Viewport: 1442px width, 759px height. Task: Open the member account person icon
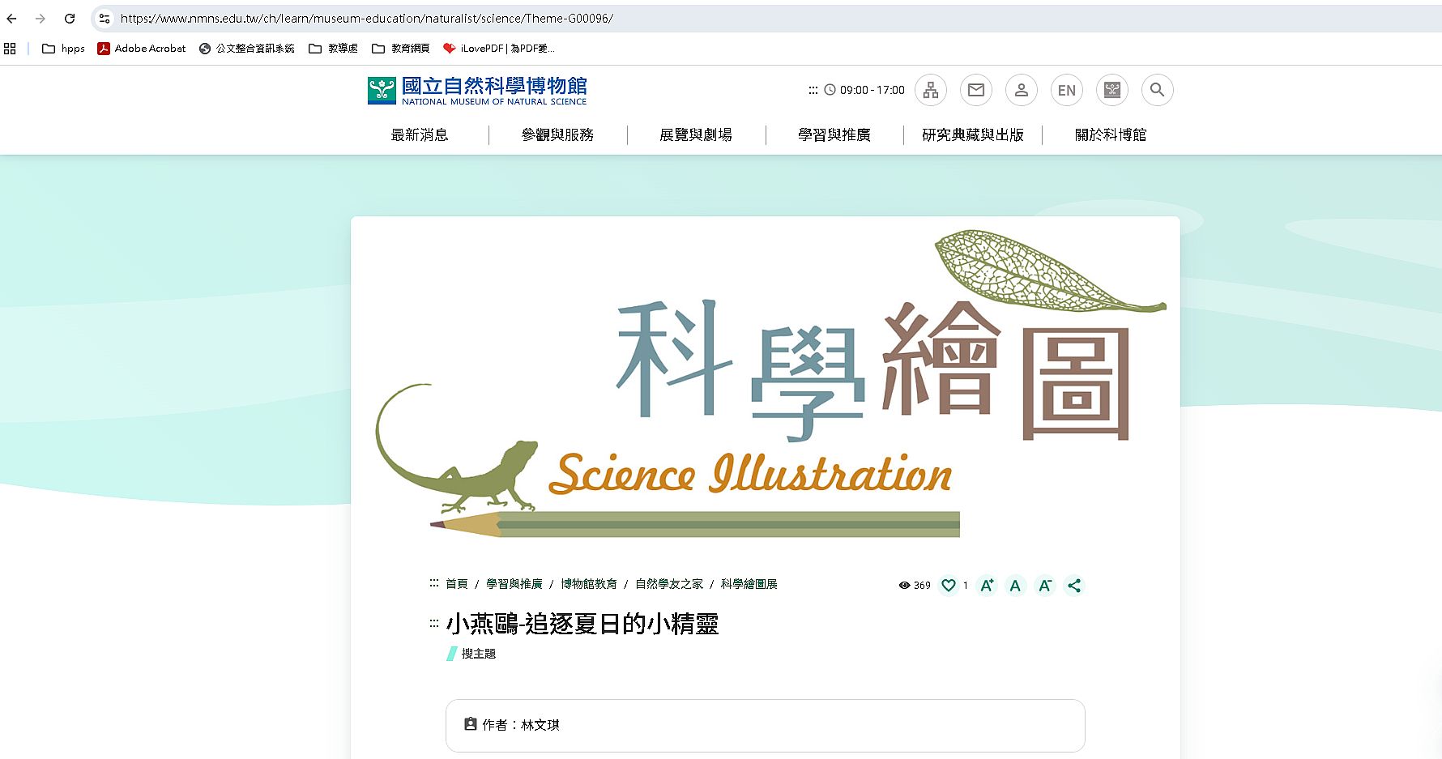click(1022, 90)
